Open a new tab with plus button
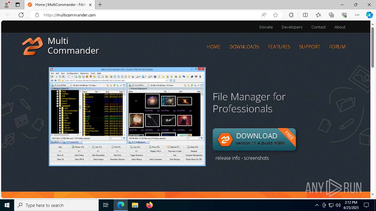This screenshot has height=211, width=376. coord(100,5)
